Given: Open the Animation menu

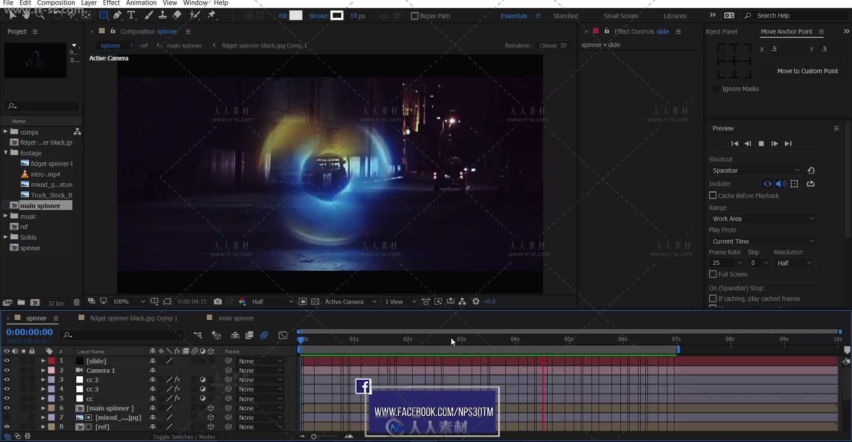Looking at the screenshot, I should click(141, 3).
